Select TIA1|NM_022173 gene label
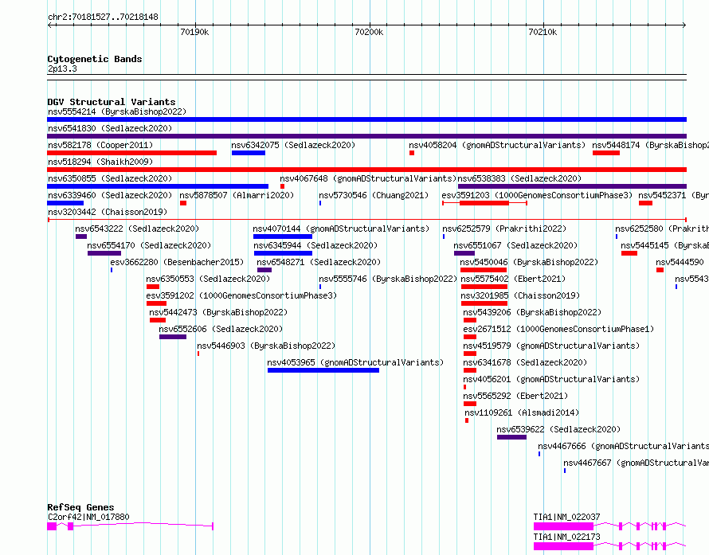The width and height of the screenshot is (709, 555). (x=566, y=537)
